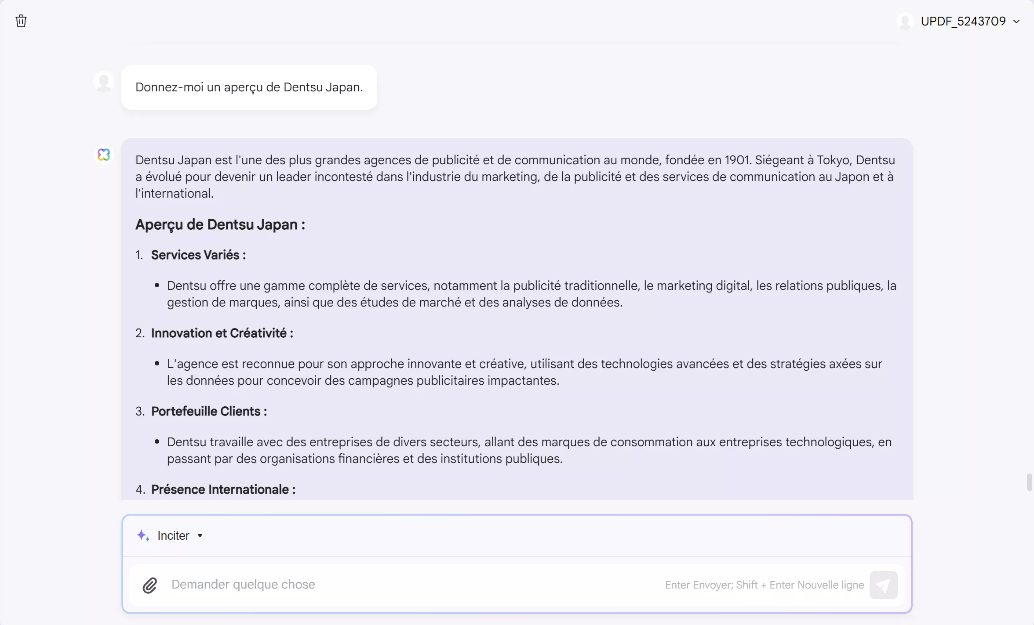Screen dimensions: 1034x625
Task: Open the Inciter dropdown arrow
Action: pos(200,536)
